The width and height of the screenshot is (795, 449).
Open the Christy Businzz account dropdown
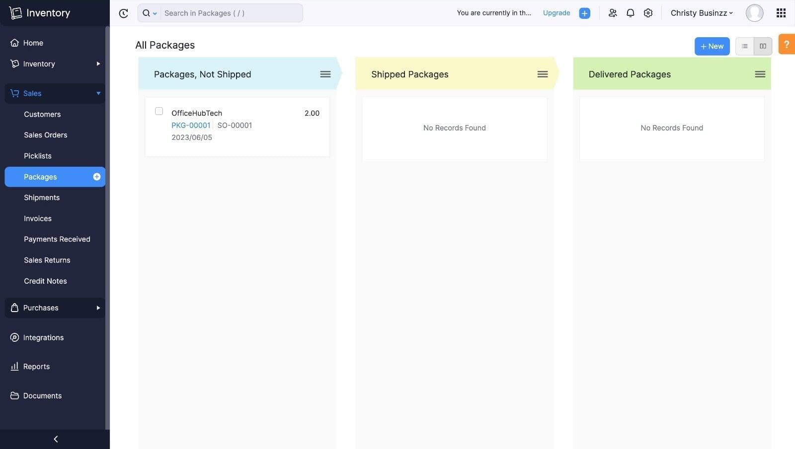[x=701, y=13]
